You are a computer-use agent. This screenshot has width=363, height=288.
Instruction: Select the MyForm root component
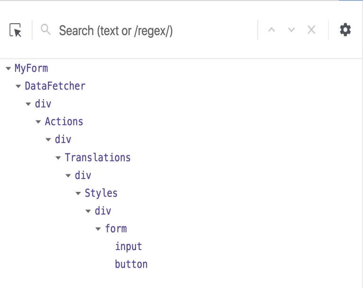tap(31, 68)
